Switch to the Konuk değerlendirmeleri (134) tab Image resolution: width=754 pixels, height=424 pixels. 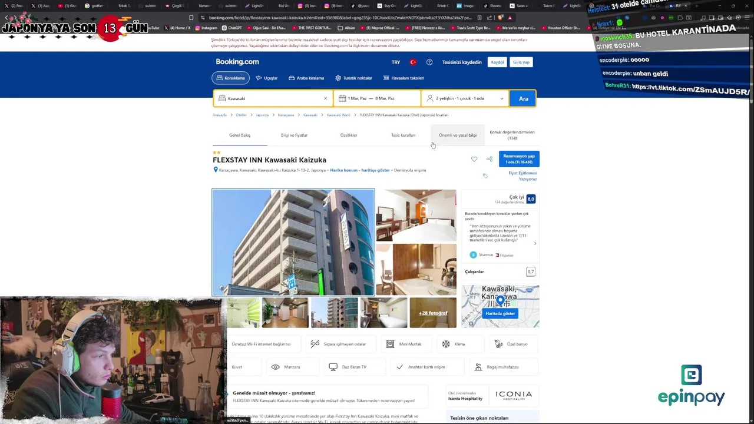tap(512, 135)
